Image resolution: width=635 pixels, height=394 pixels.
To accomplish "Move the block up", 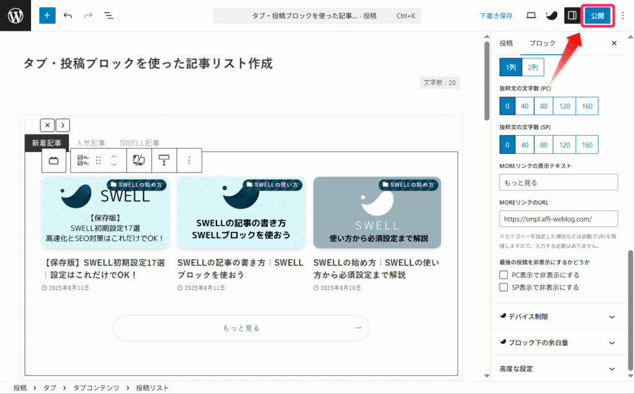I will tap(114, 156).
